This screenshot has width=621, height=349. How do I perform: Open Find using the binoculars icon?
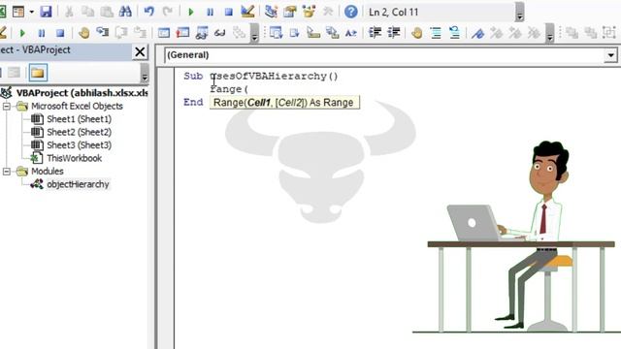pyautogui.click(x=125, y=12)
